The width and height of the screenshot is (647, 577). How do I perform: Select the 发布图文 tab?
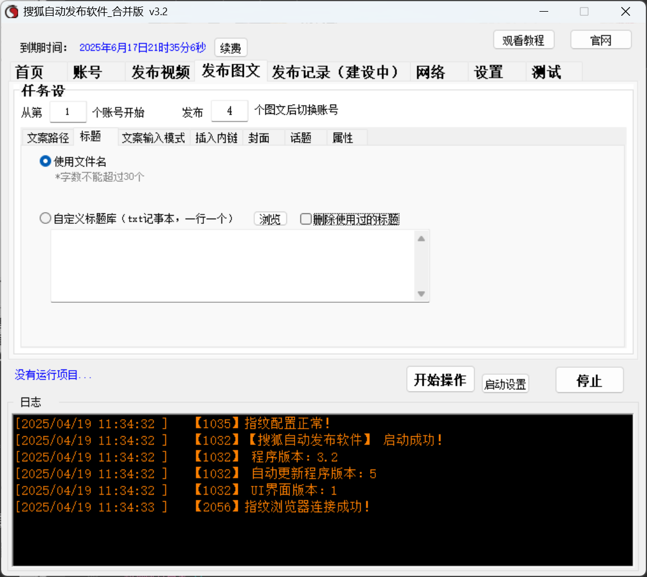pyautogui.click(x=231, y=71)
